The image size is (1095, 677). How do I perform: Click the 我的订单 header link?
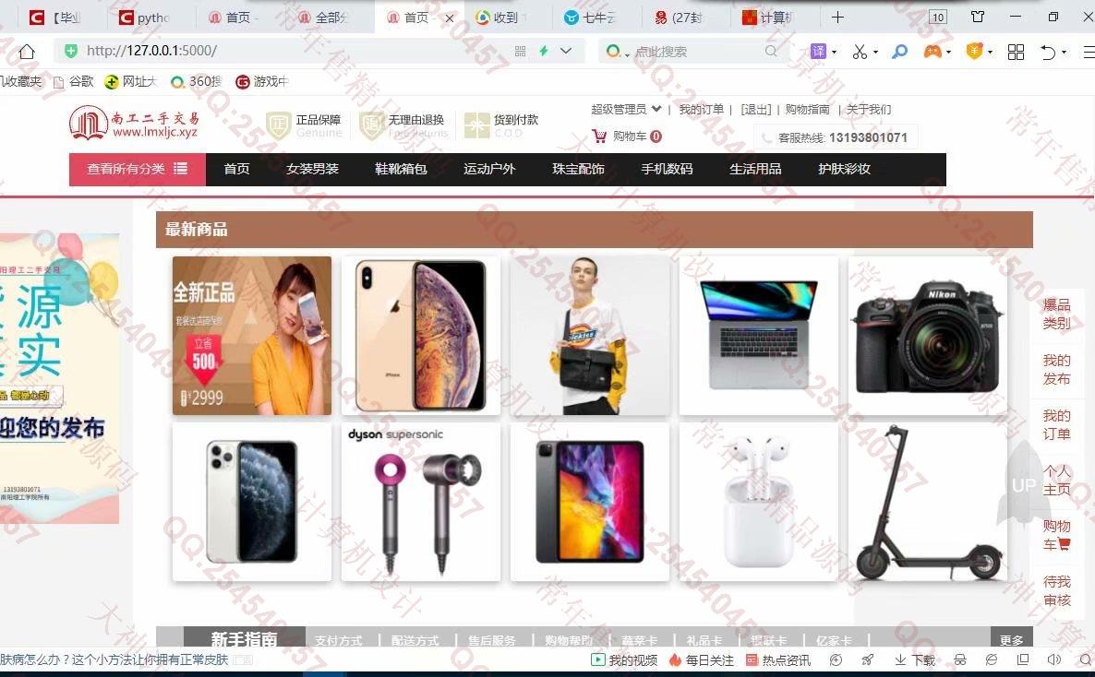pos(701,109)
